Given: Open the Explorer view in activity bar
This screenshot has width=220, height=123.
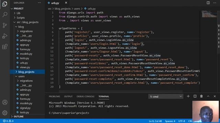Looking at the screenshot, I should (5, 4).
